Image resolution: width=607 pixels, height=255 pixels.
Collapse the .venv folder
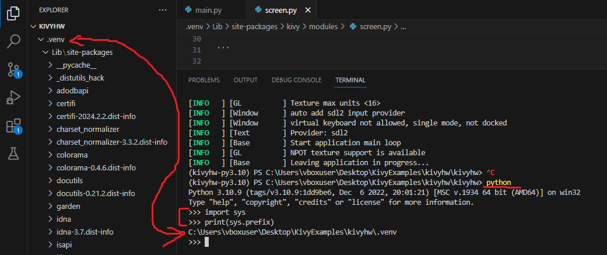click(40, 39)
